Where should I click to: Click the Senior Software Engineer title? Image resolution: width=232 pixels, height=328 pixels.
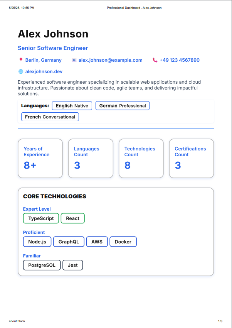pos(53,48)
